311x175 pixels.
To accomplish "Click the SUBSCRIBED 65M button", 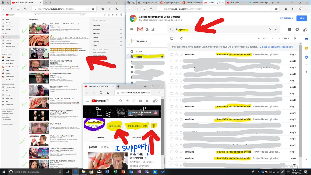I will [x=137, y=126].
